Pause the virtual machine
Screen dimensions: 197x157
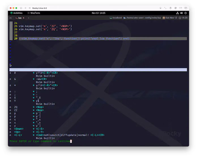pyautogui.click(x=25, y=8)
